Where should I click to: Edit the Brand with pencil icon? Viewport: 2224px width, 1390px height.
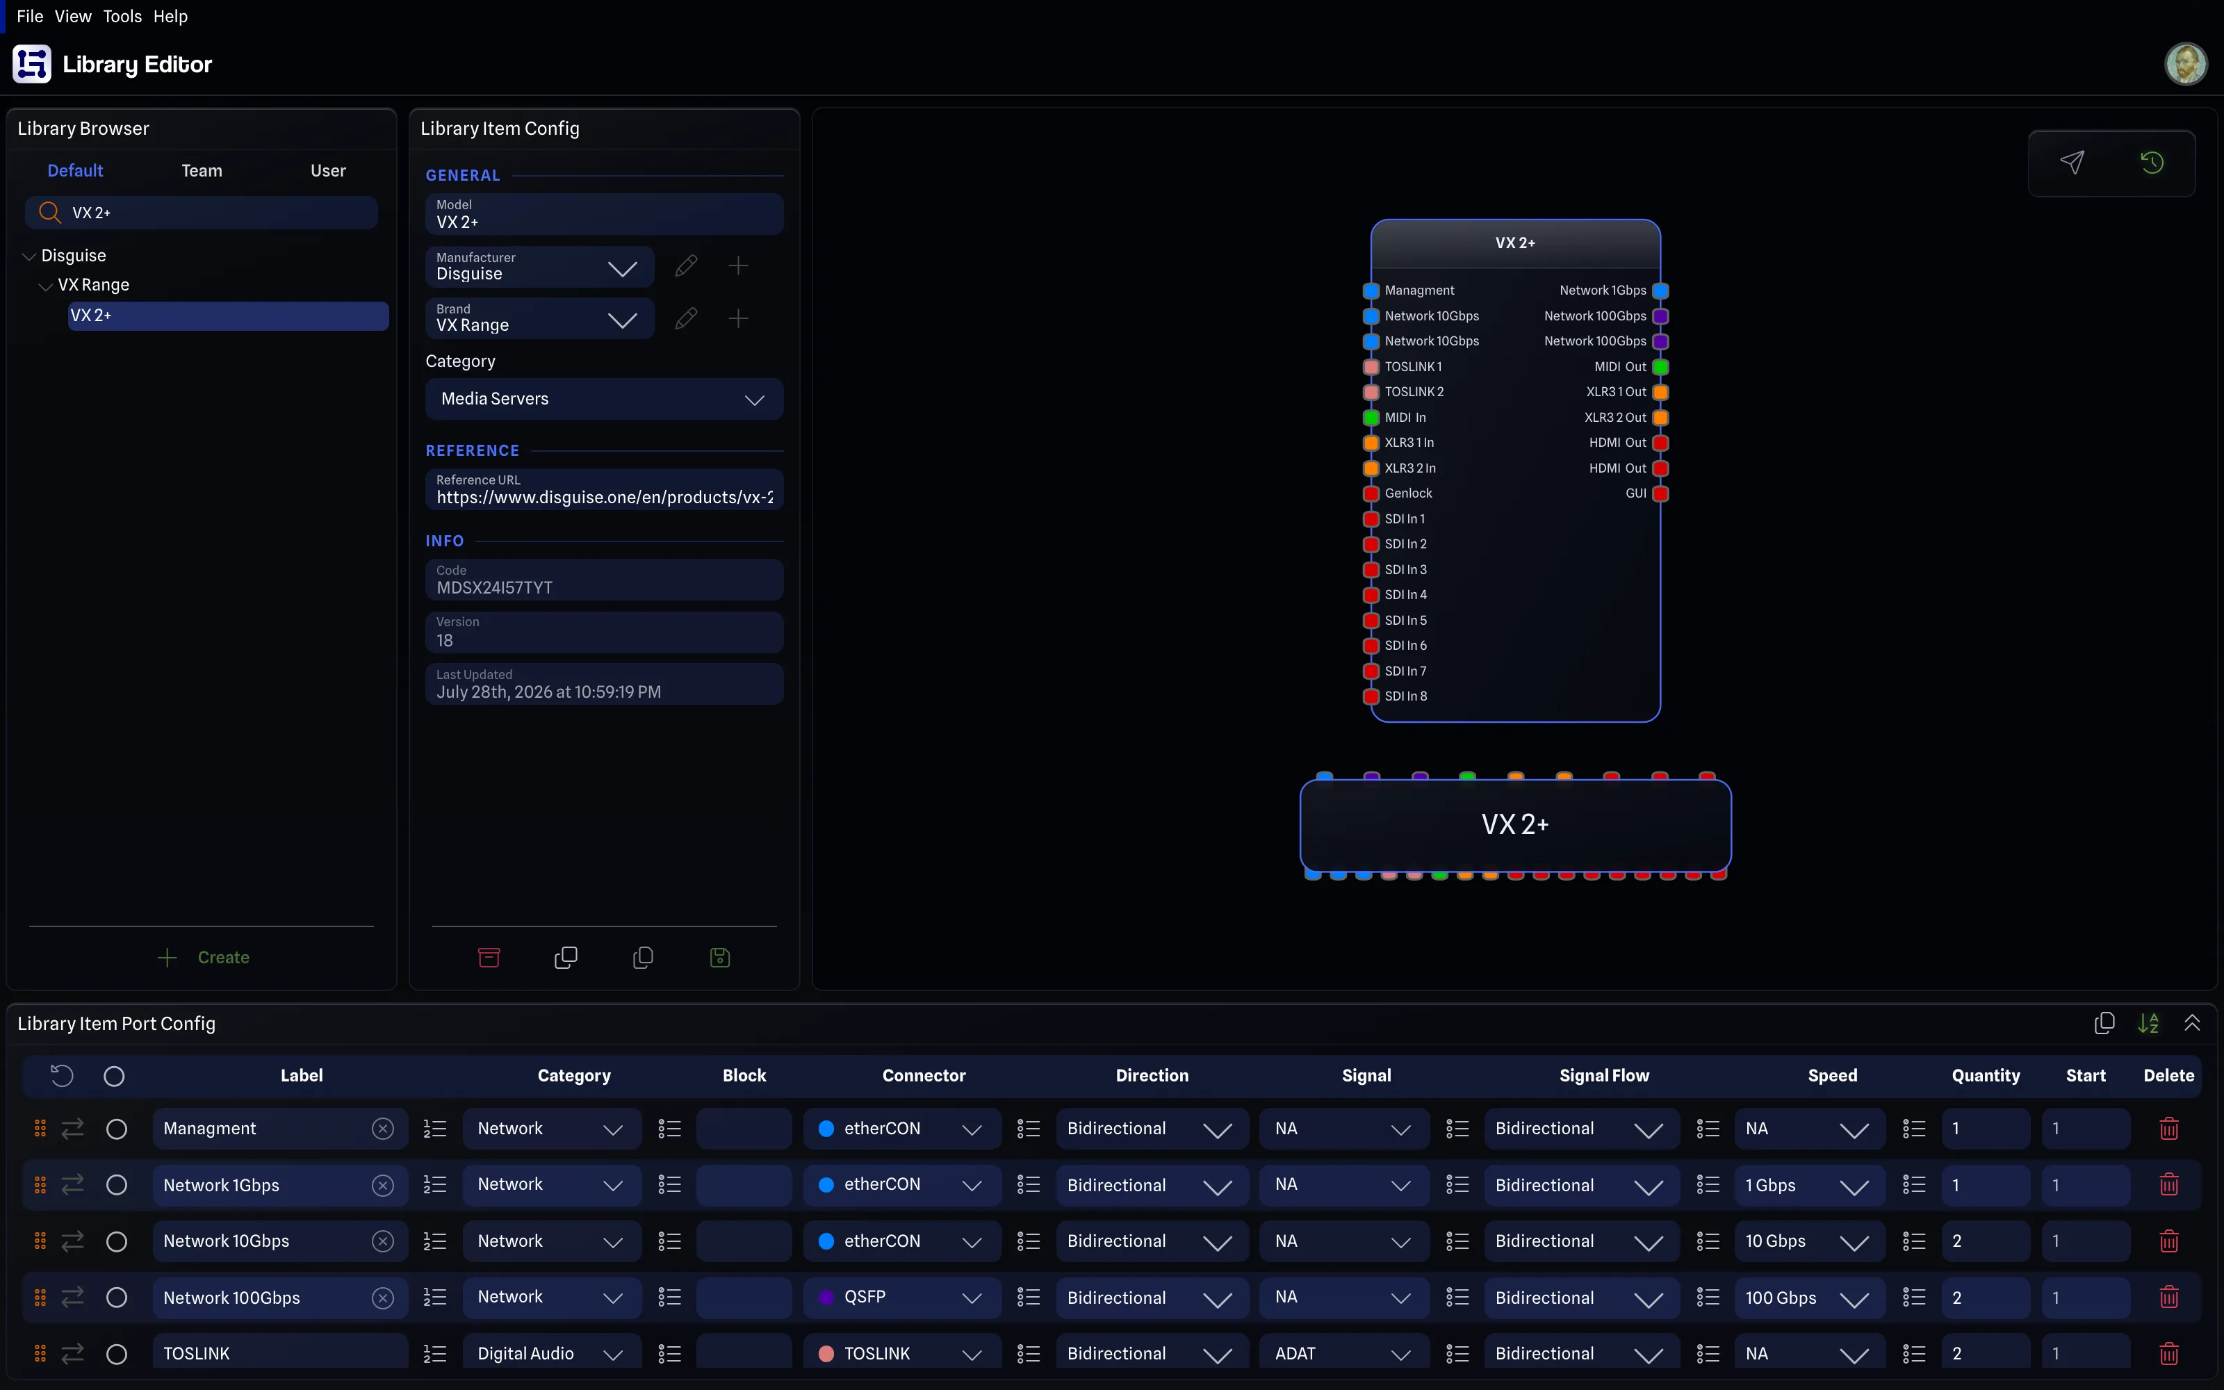(x=685, y=318)
